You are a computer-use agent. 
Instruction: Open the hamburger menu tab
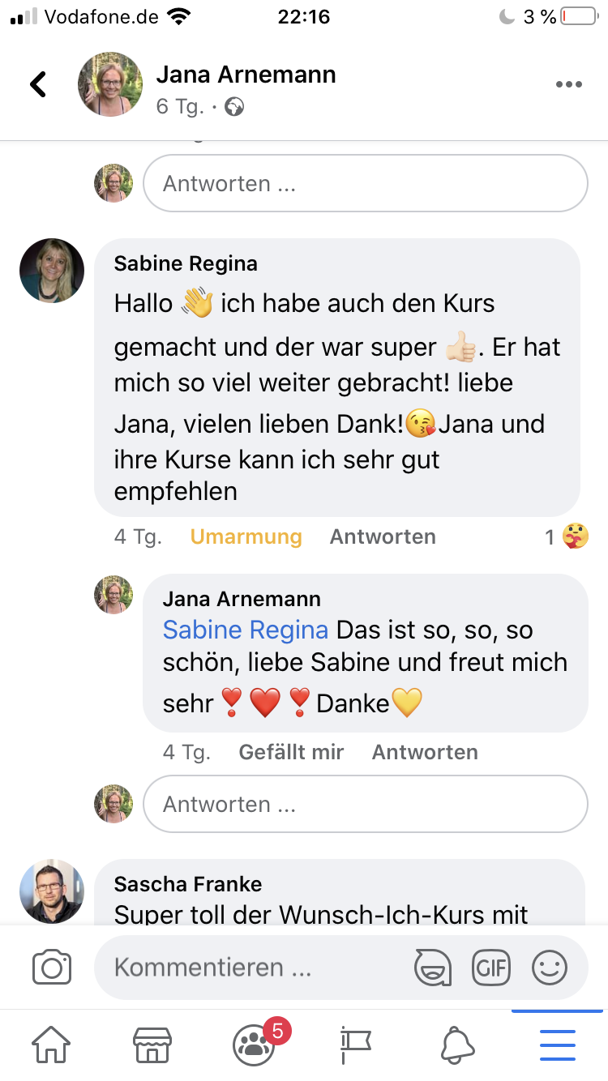tap(558, 1045)
